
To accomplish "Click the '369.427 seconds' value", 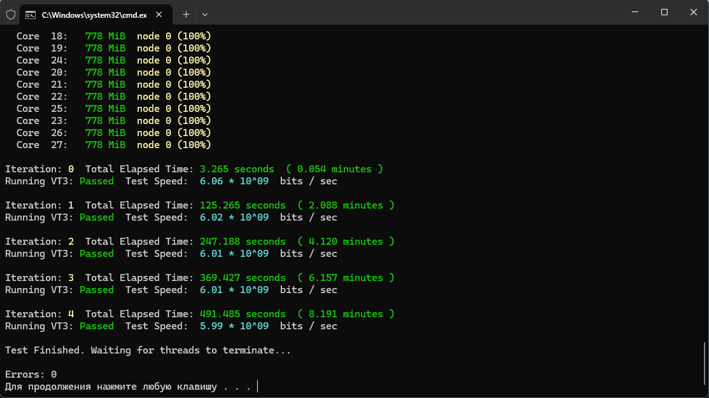I will pyautogui.click(x=243, y=278).
